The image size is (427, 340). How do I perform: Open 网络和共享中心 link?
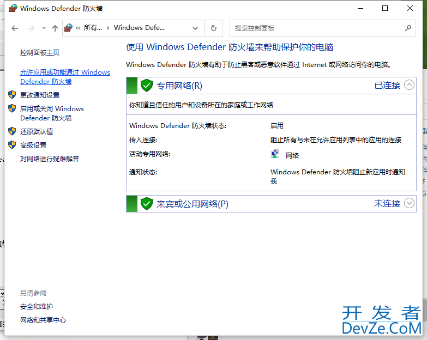(43, 320)
